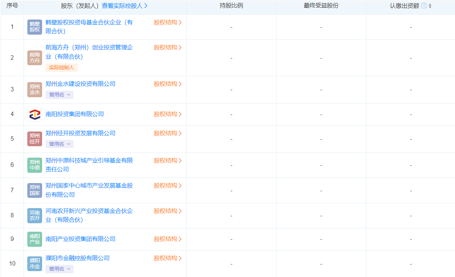This screenshot has width=455, height=277.
Task: Click the 最终受益股份 column header
Action: click(321, 6)
